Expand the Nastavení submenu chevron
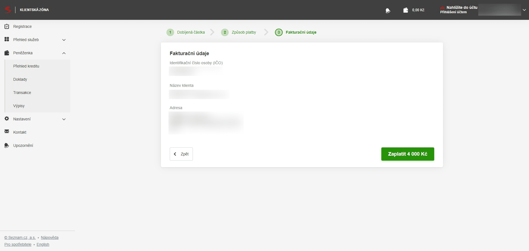The height and width of the screenshot is (251, 529). 64,119
